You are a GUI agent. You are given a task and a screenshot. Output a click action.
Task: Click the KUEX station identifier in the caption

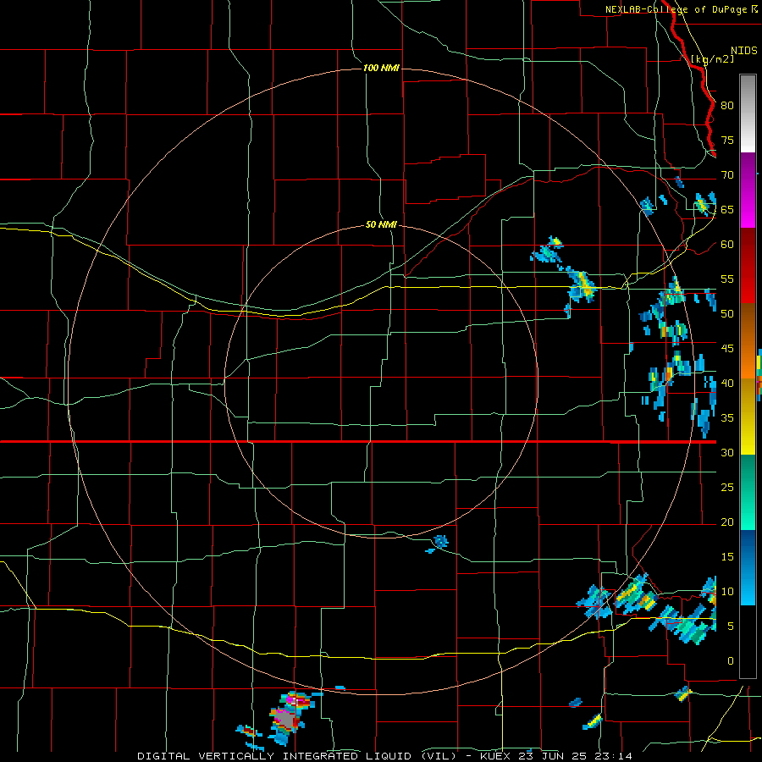(x=495, y=756)
